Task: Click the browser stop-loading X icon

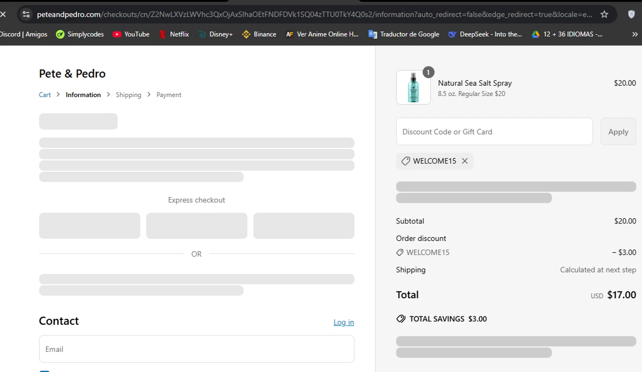Action: pos(3,14)
